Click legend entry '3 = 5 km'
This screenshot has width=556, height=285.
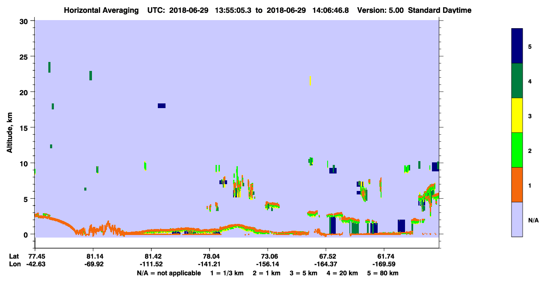pos(304,273)
